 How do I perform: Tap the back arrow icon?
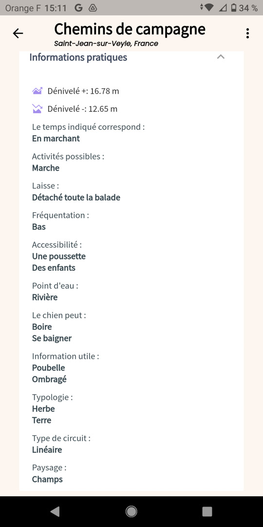[18, 33]
